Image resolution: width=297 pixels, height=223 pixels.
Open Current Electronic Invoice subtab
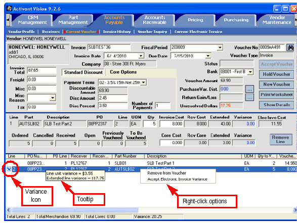pos(198,32)
